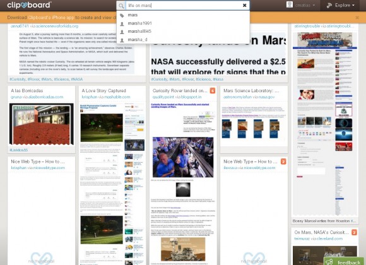Click the comment badge on the 'On Mars' clip
Screen dimensions: 366x265
coord(354,232)
